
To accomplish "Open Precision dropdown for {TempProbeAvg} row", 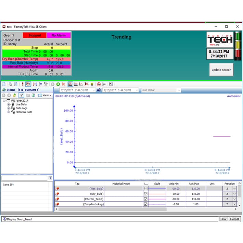I will pos(234,204).
